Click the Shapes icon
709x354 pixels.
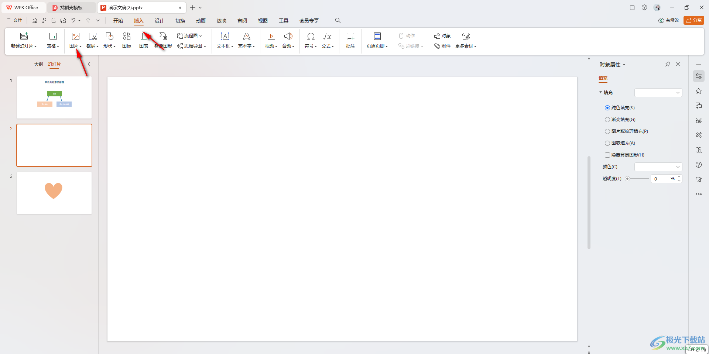tap(110, 36)
